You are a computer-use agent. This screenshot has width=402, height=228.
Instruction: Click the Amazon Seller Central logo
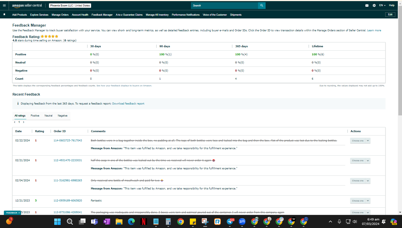pyautogui.click(x=27, y=5)
